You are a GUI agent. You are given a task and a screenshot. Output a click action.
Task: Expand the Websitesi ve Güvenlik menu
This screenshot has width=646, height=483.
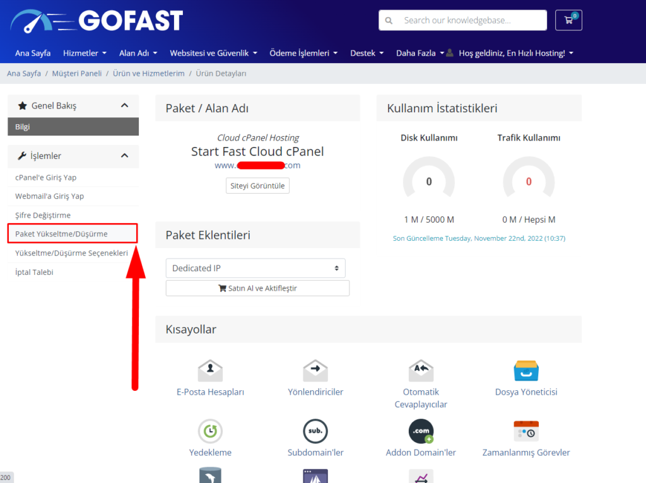pyautogui.click(x=213, y=54)
